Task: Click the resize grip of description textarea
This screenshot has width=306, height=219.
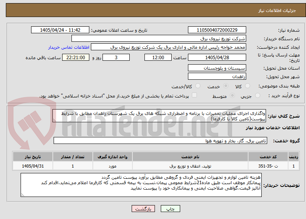Action: [x=54, y=120]
